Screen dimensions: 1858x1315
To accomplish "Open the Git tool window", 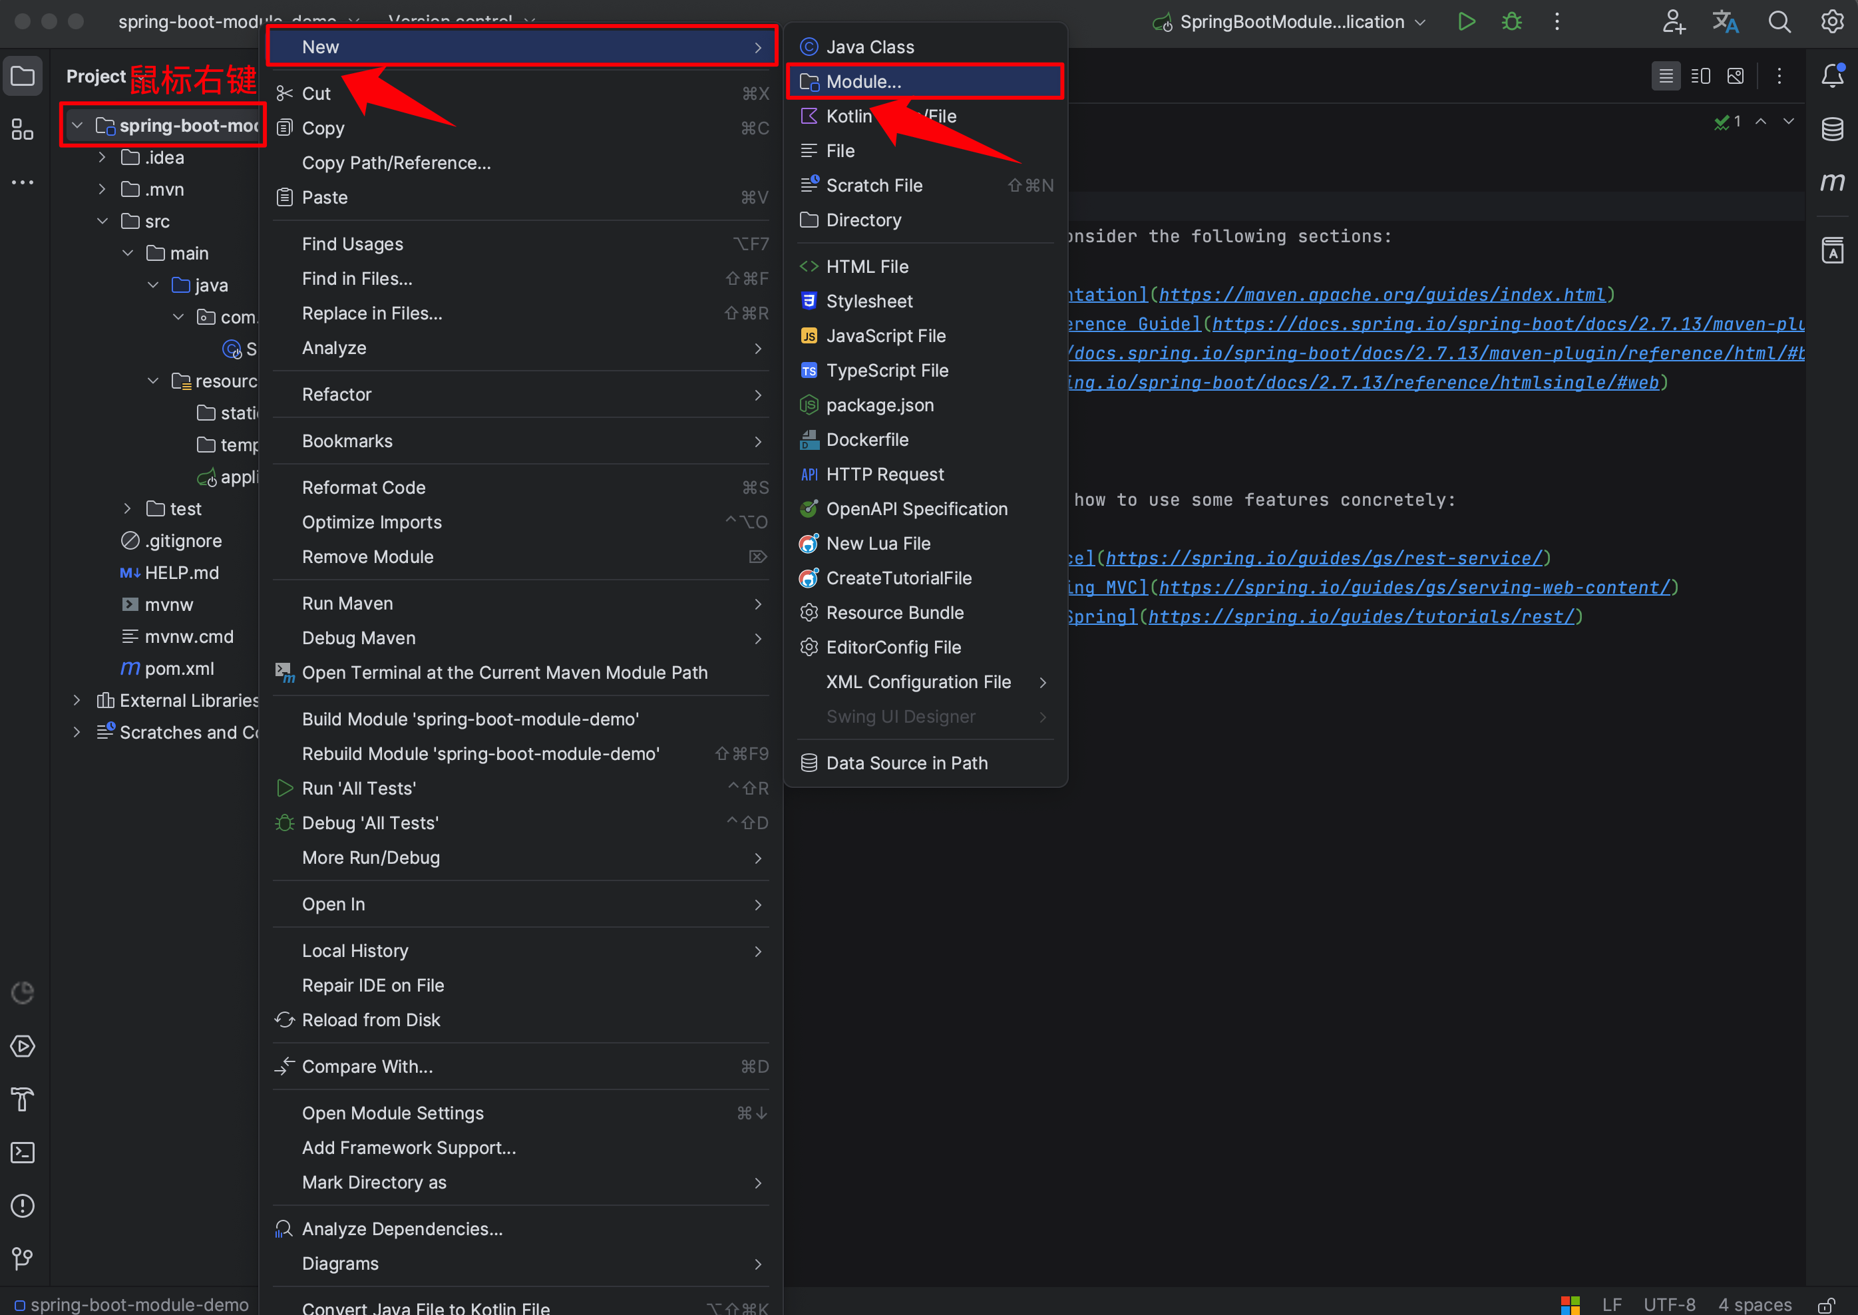I will click(23, 1259).
